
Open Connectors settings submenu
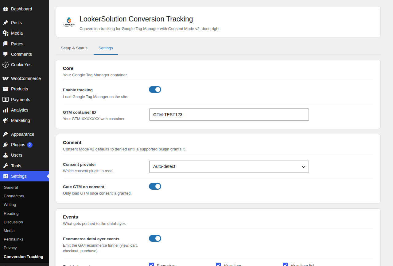coord(14,196)
